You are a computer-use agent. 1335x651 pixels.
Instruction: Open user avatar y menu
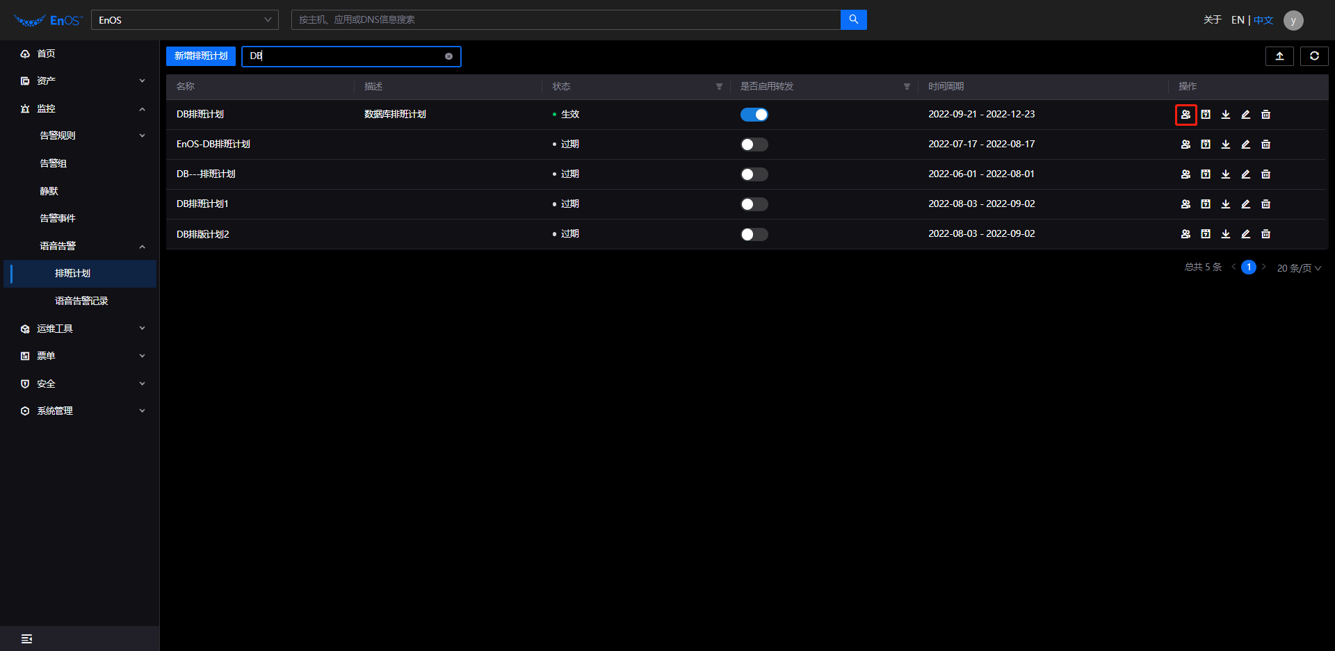click(1293, 20)
